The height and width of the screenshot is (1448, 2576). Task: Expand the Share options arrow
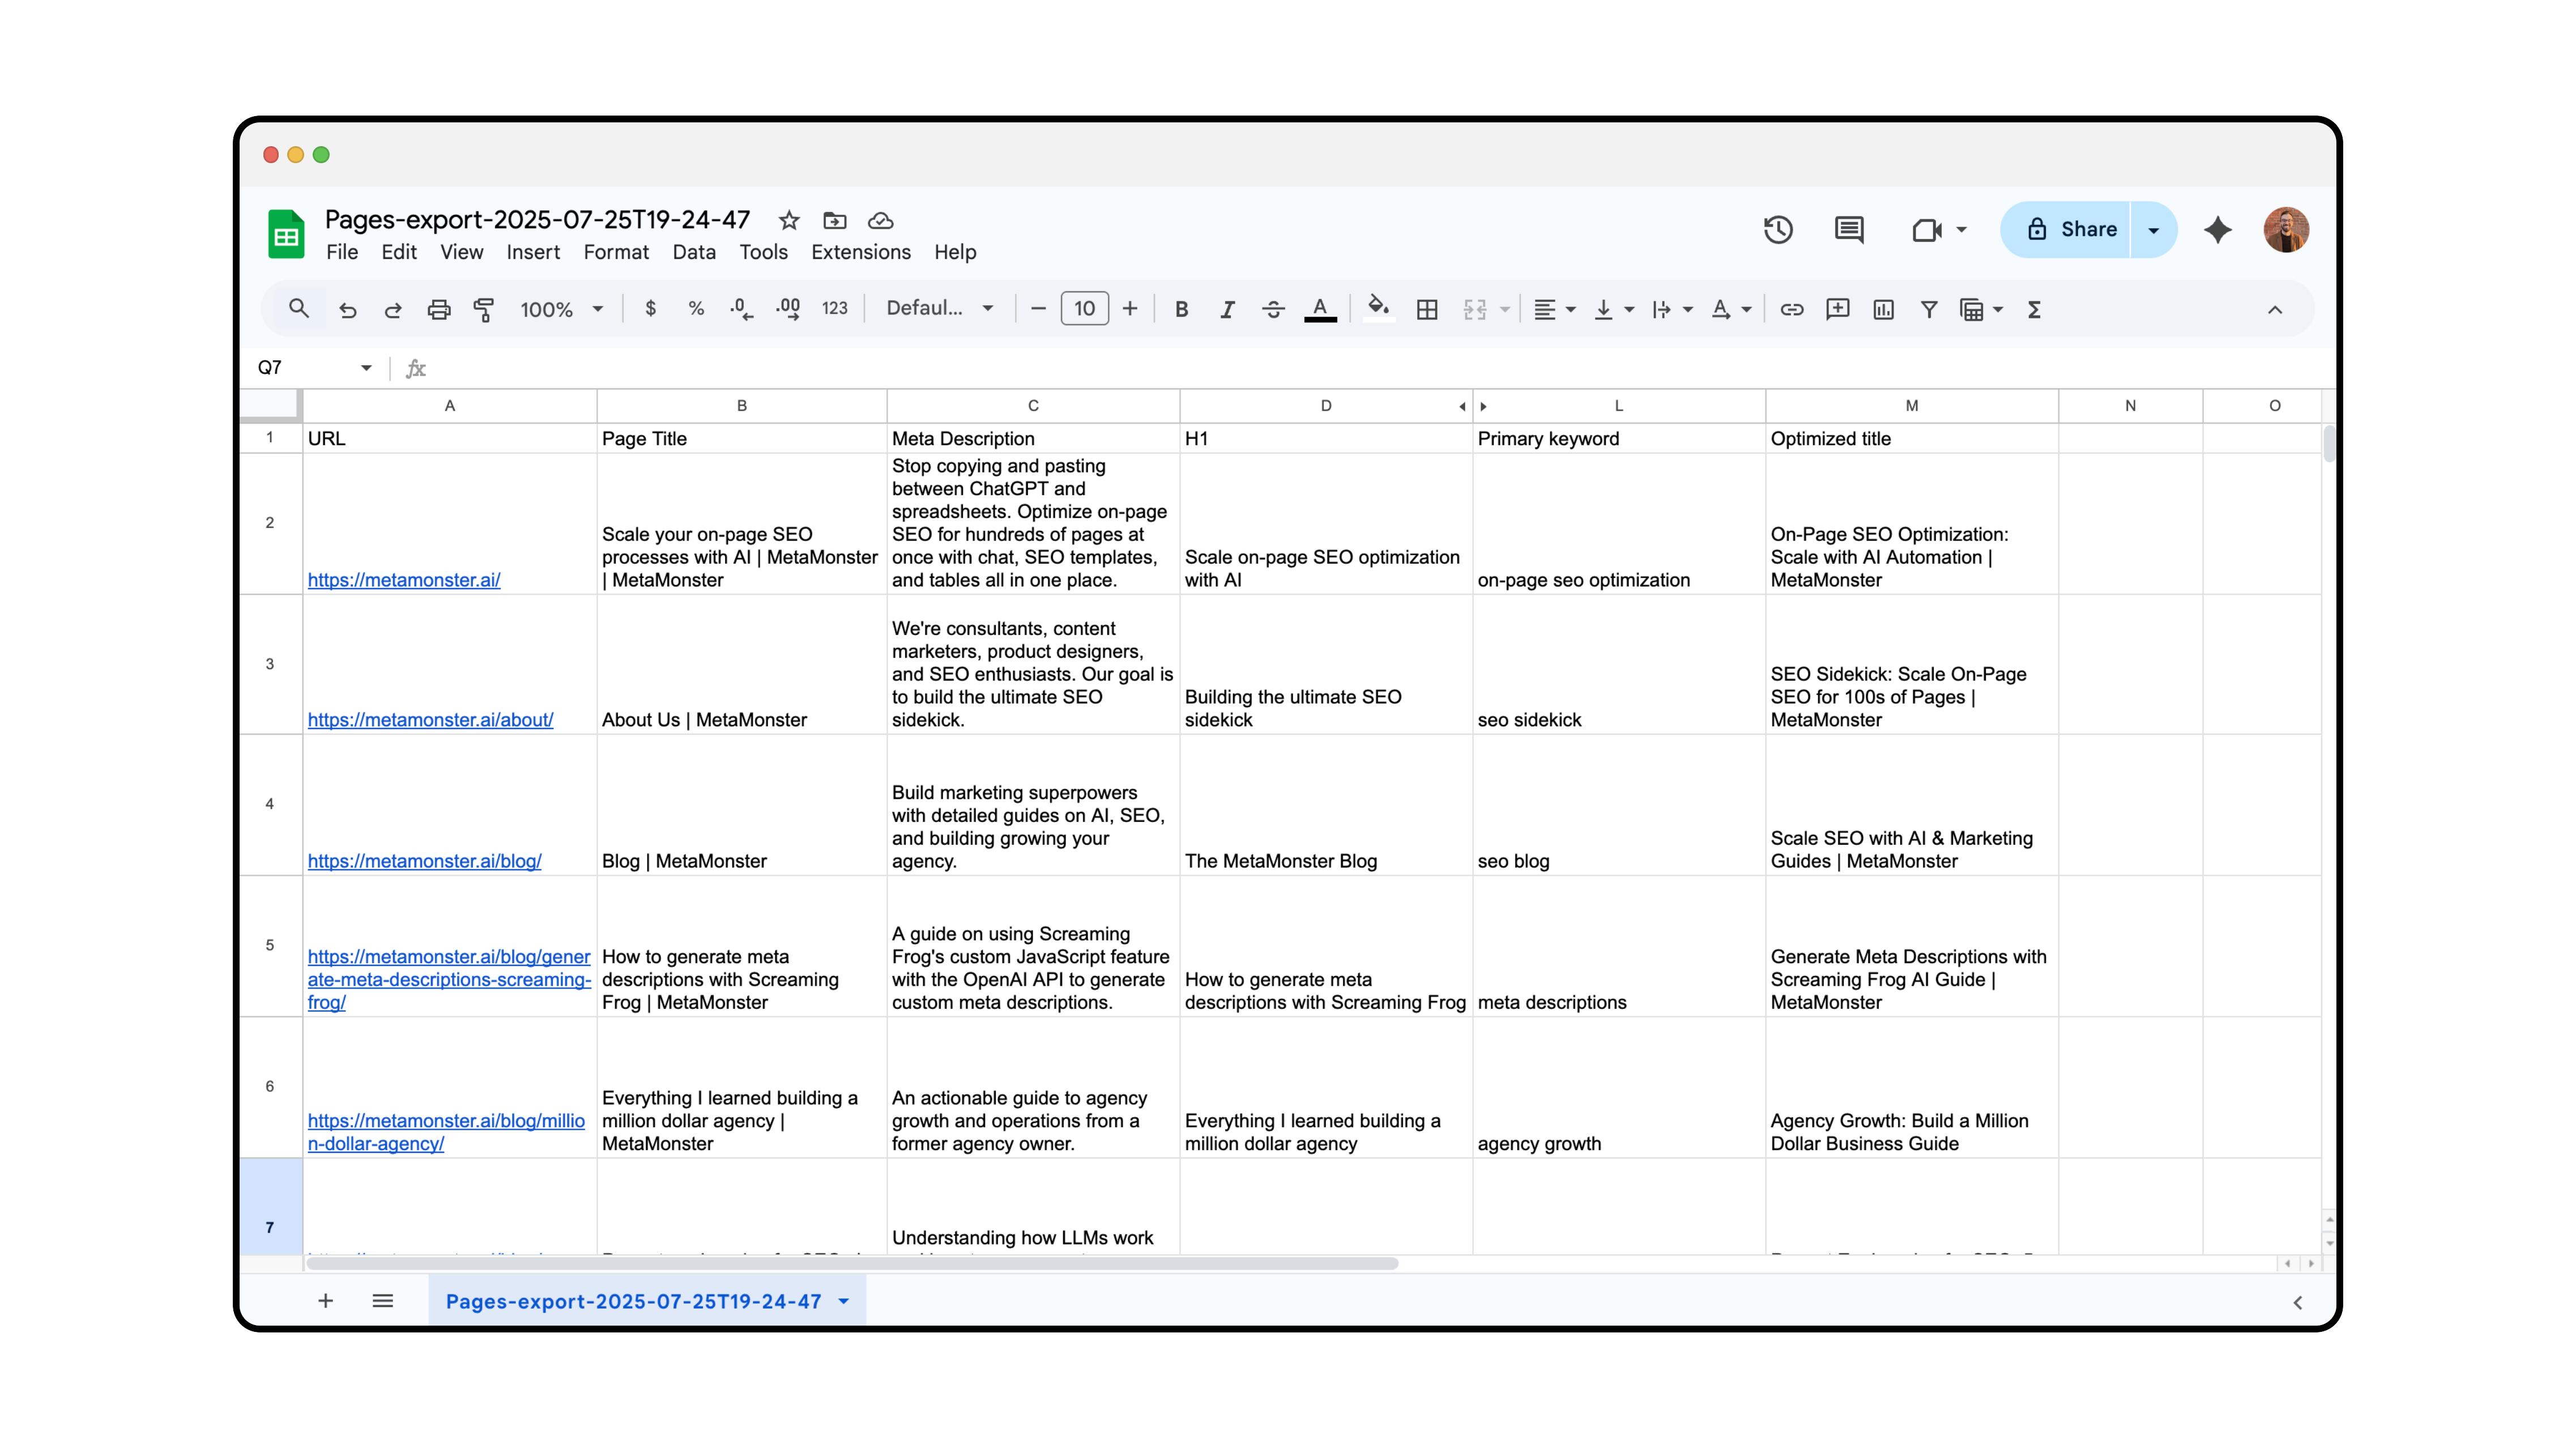(2153, 230)
